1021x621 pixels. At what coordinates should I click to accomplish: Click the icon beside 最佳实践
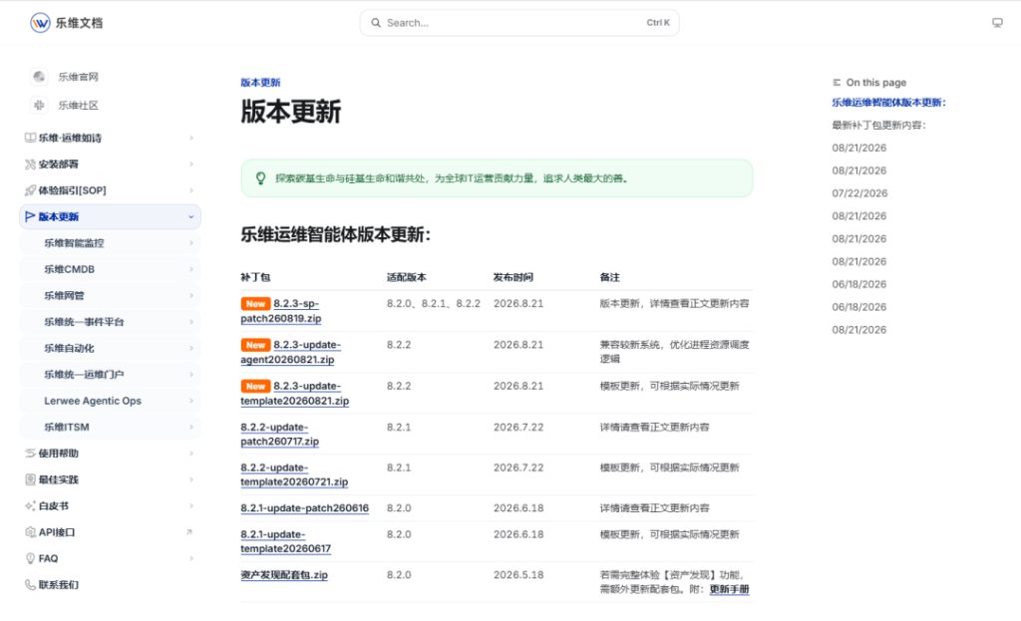point(30,479)
